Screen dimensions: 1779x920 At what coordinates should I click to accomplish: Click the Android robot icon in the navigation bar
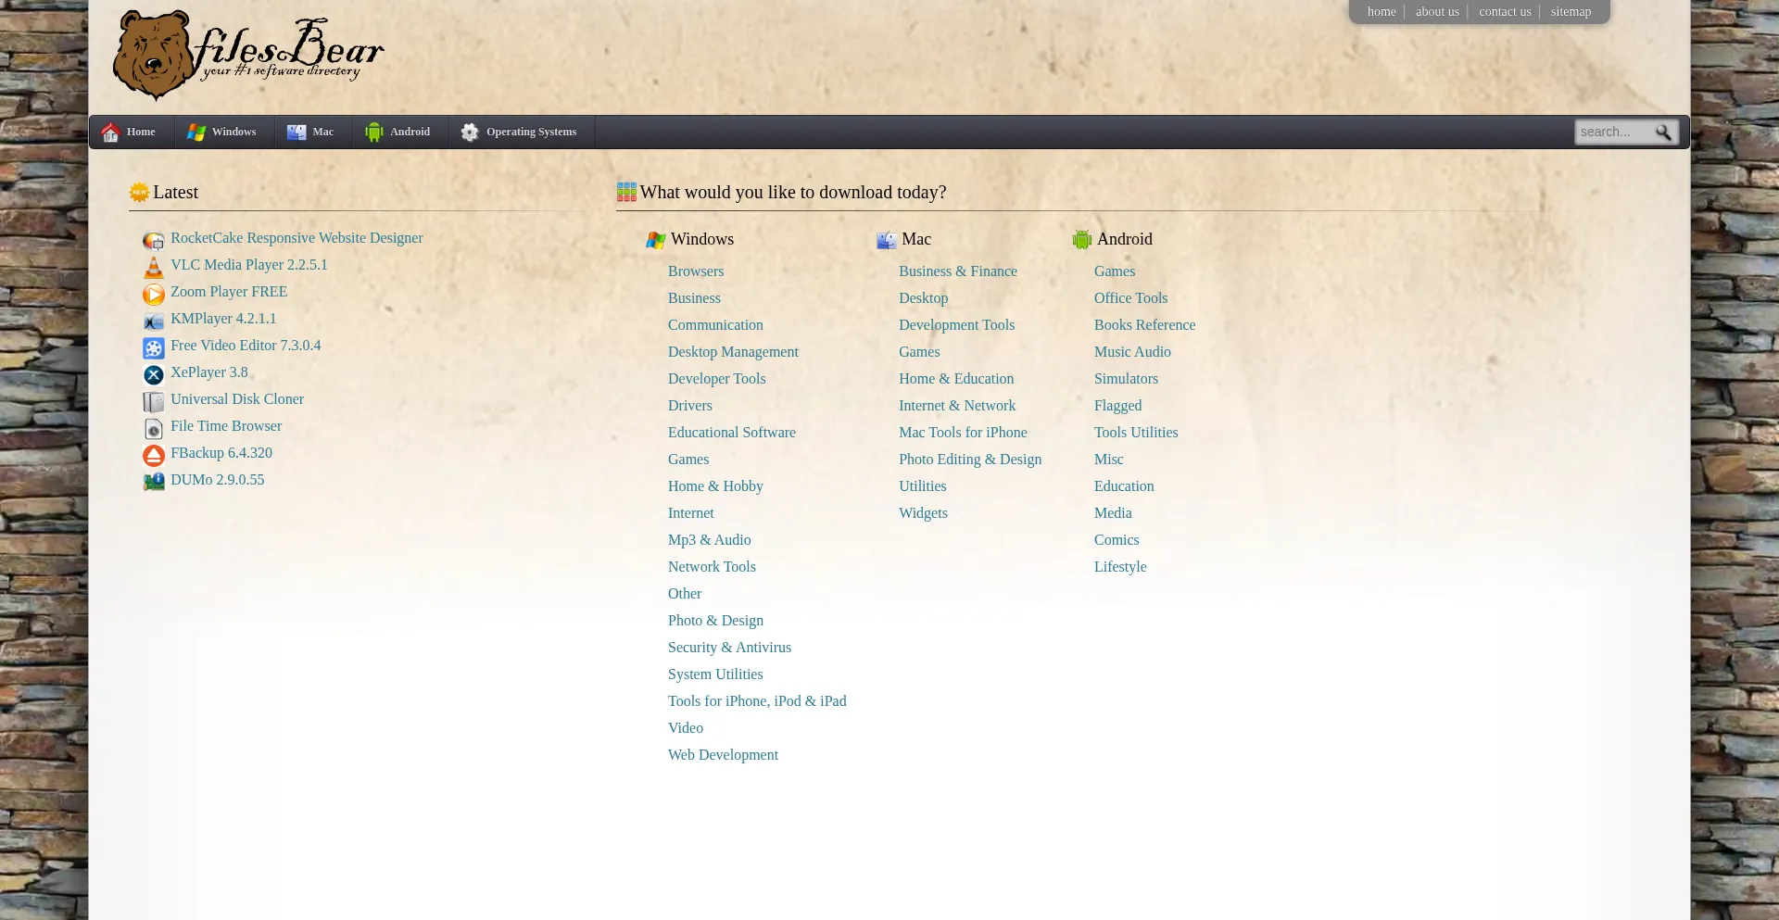click(x=374, y=132)
